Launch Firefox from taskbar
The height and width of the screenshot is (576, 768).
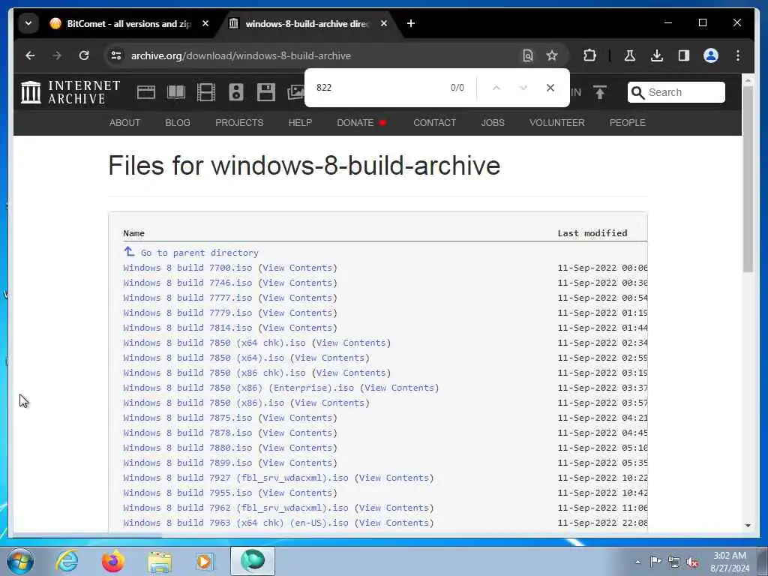[112, 561]
